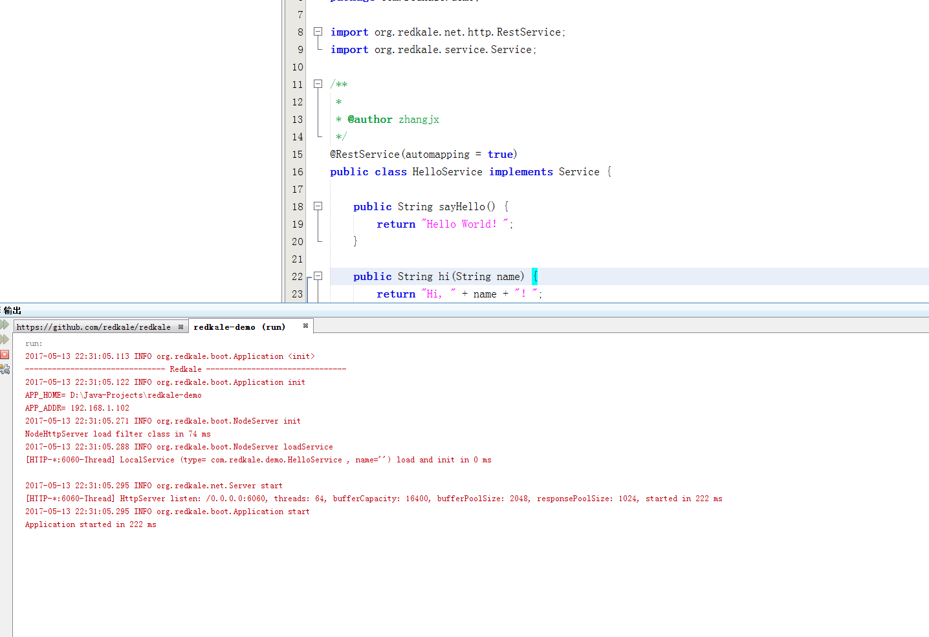Viewport: 929px width, 637px height.
Task: Click the "Hello World!" string literal
Action: [464, 224]
